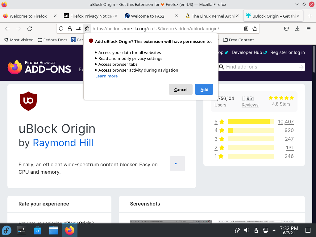Launch the Discover software store icon
The height and width of the screenshot is (237, 316).
point(38,230)
